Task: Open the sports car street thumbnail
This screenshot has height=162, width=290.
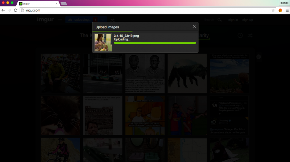Action: coord(103,73)
